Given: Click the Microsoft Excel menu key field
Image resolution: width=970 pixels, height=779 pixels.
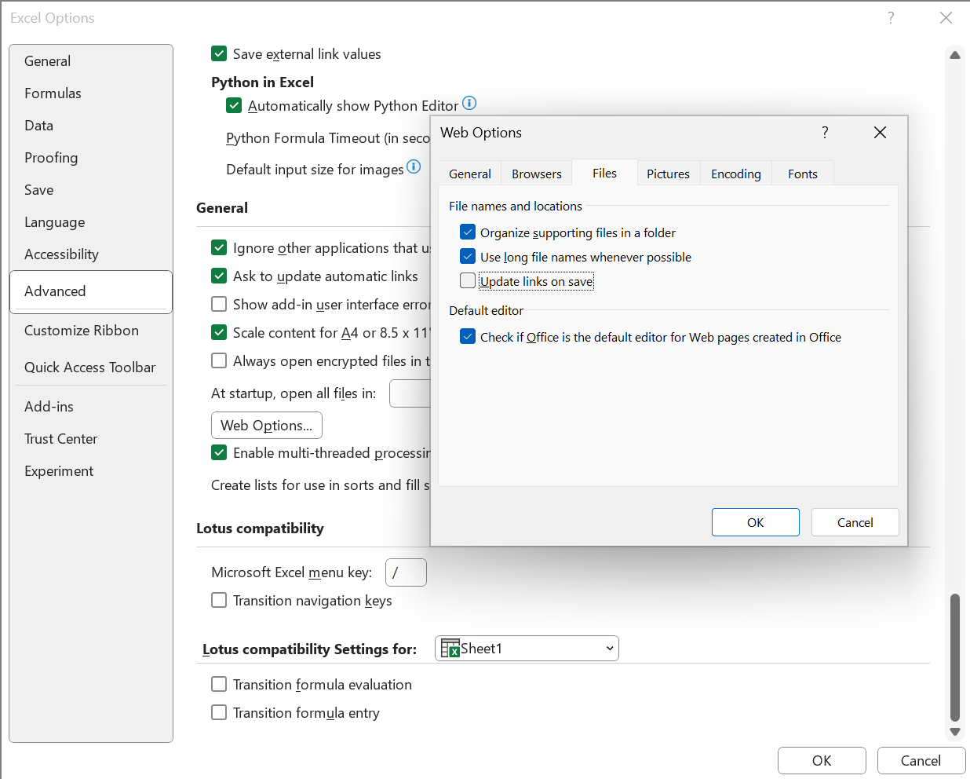Looking at the screenshot, I should (406, 572).
